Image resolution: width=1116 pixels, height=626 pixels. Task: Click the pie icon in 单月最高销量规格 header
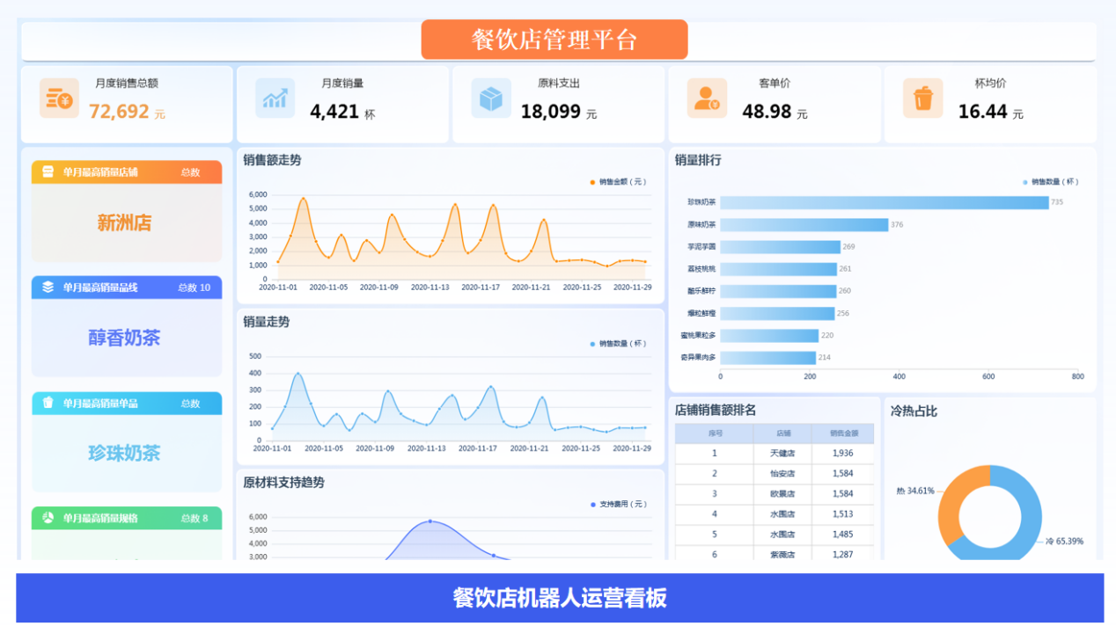[x=48, y=518]
